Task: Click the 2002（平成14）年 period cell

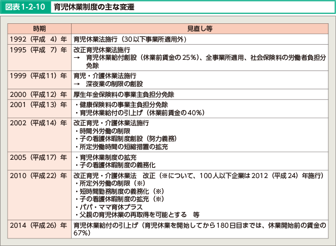Action: coord(39,123)
